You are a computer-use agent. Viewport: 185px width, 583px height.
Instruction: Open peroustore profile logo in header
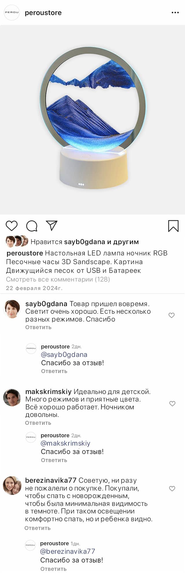(x=12, y=13)
